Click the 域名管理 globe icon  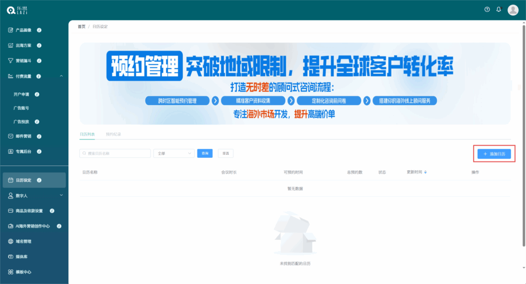point(10,241)
